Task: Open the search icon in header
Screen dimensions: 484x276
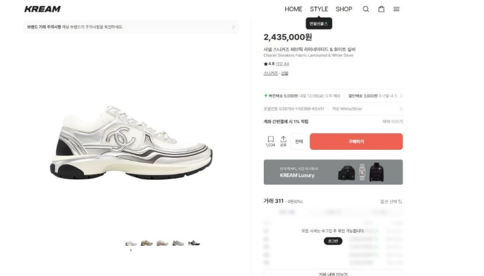Action: click(x=365, y=9)
